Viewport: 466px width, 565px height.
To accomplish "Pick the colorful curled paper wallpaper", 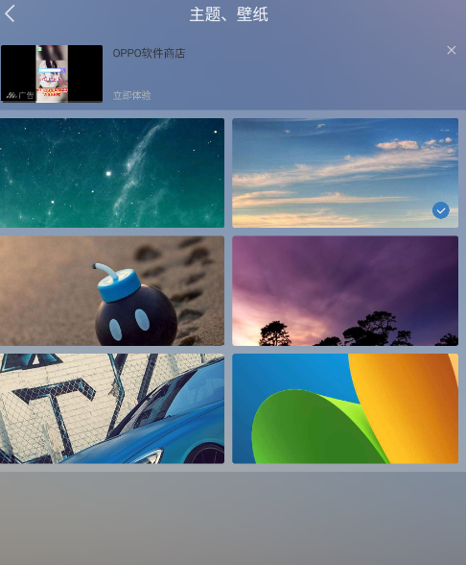I will point(345,408).
